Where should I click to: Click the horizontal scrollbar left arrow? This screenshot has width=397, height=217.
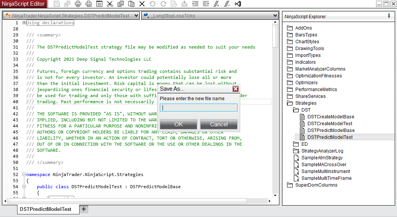[x=6, y=201]
